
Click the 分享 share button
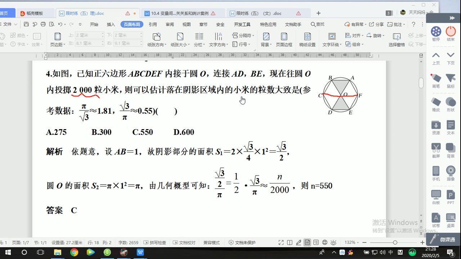(x=377, y=24)
